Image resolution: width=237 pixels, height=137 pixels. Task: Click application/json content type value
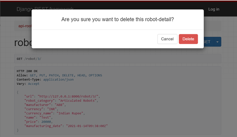tap(59, 79)
